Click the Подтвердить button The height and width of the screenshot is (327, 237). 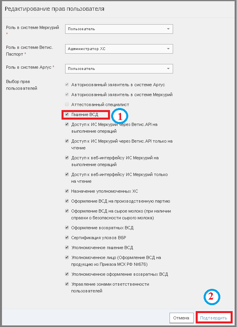(x=214, y=318)
